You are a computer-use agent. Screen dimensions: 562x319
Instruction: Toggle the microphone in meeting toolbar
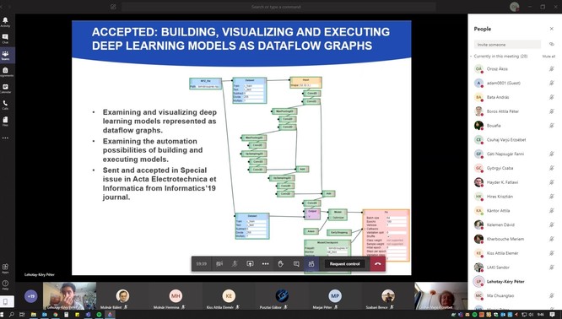point(235,264)
